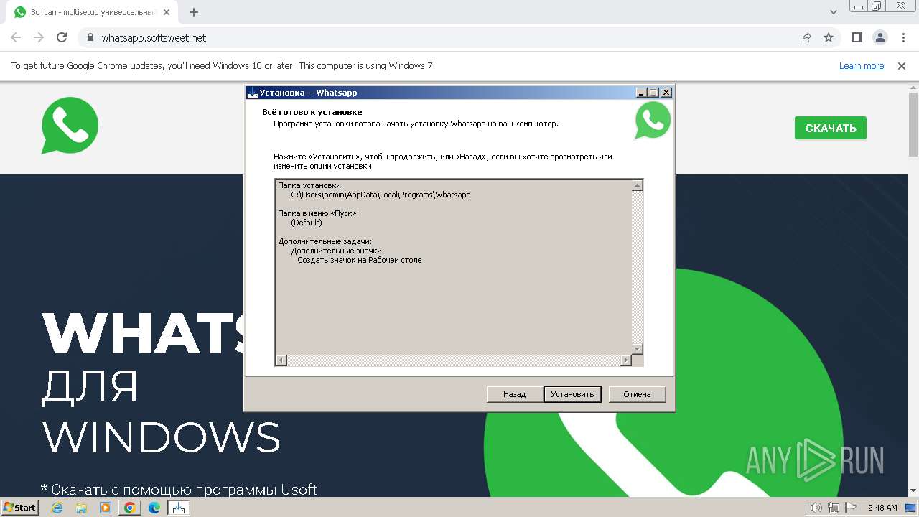Open Chrome tab search dropdown arrow
Screen dimensions: 919x517
point(834,12)
